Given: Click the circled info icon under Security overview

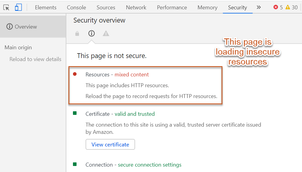Looking at the screenshot, I should [x=92, y=33].
